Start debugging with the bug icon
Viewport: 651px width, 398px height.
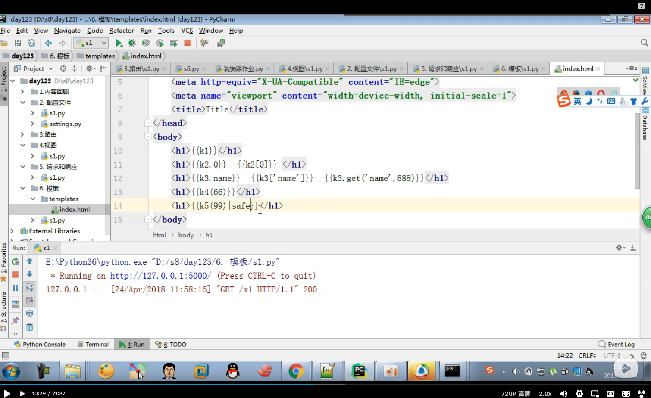coord(132,43)
